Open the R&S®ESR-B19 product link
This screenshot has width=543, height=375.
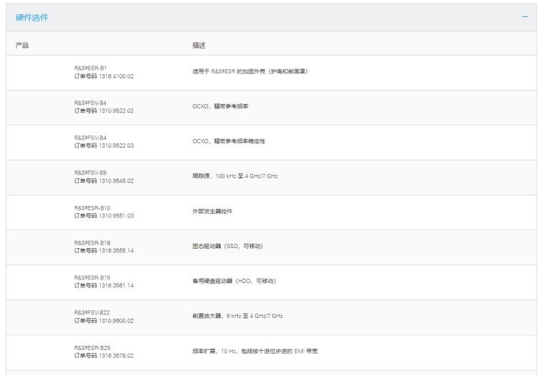pyautogui.click(x=93, y=277)
